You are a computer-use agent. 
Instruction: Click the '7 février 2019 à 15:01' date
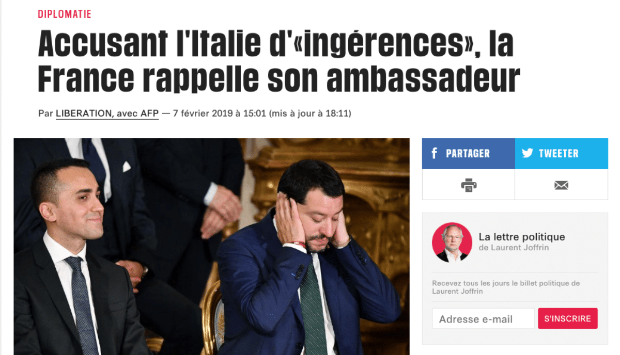(x=219, y=113)
